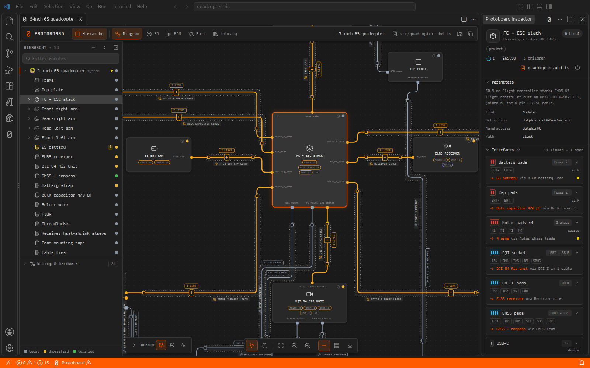The height and width of the screenshot is (368, 590).
Task: Expand the FC + ESC stack tree row
Action: [29, 99]
